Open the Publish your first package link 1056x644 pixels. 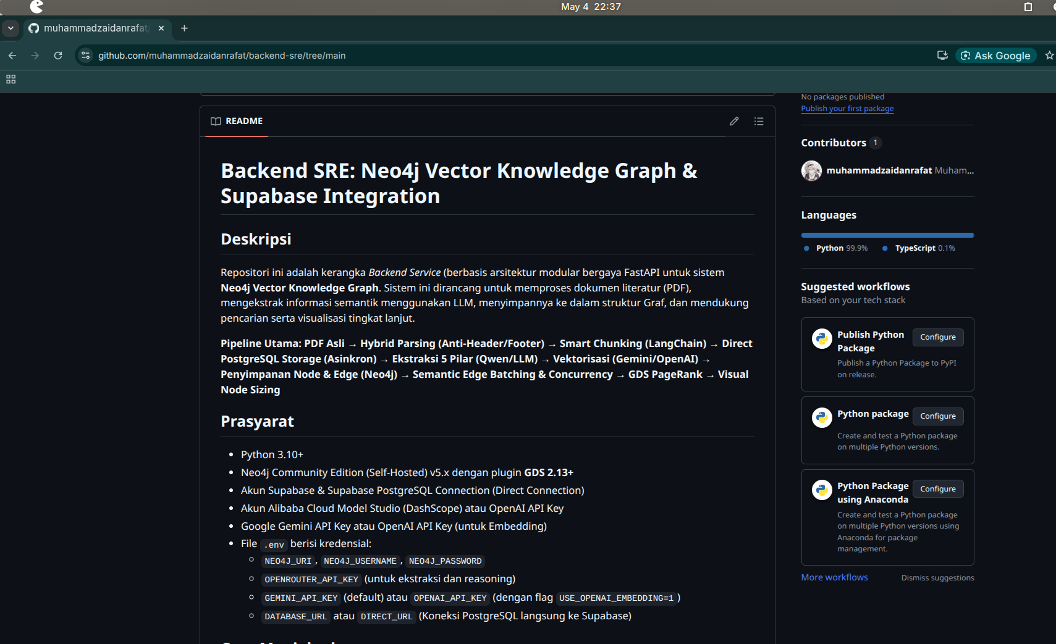click(847, 109)
